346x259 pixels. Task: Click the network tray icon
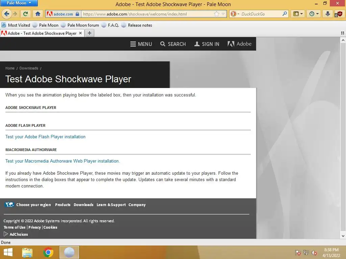[306, 253]
